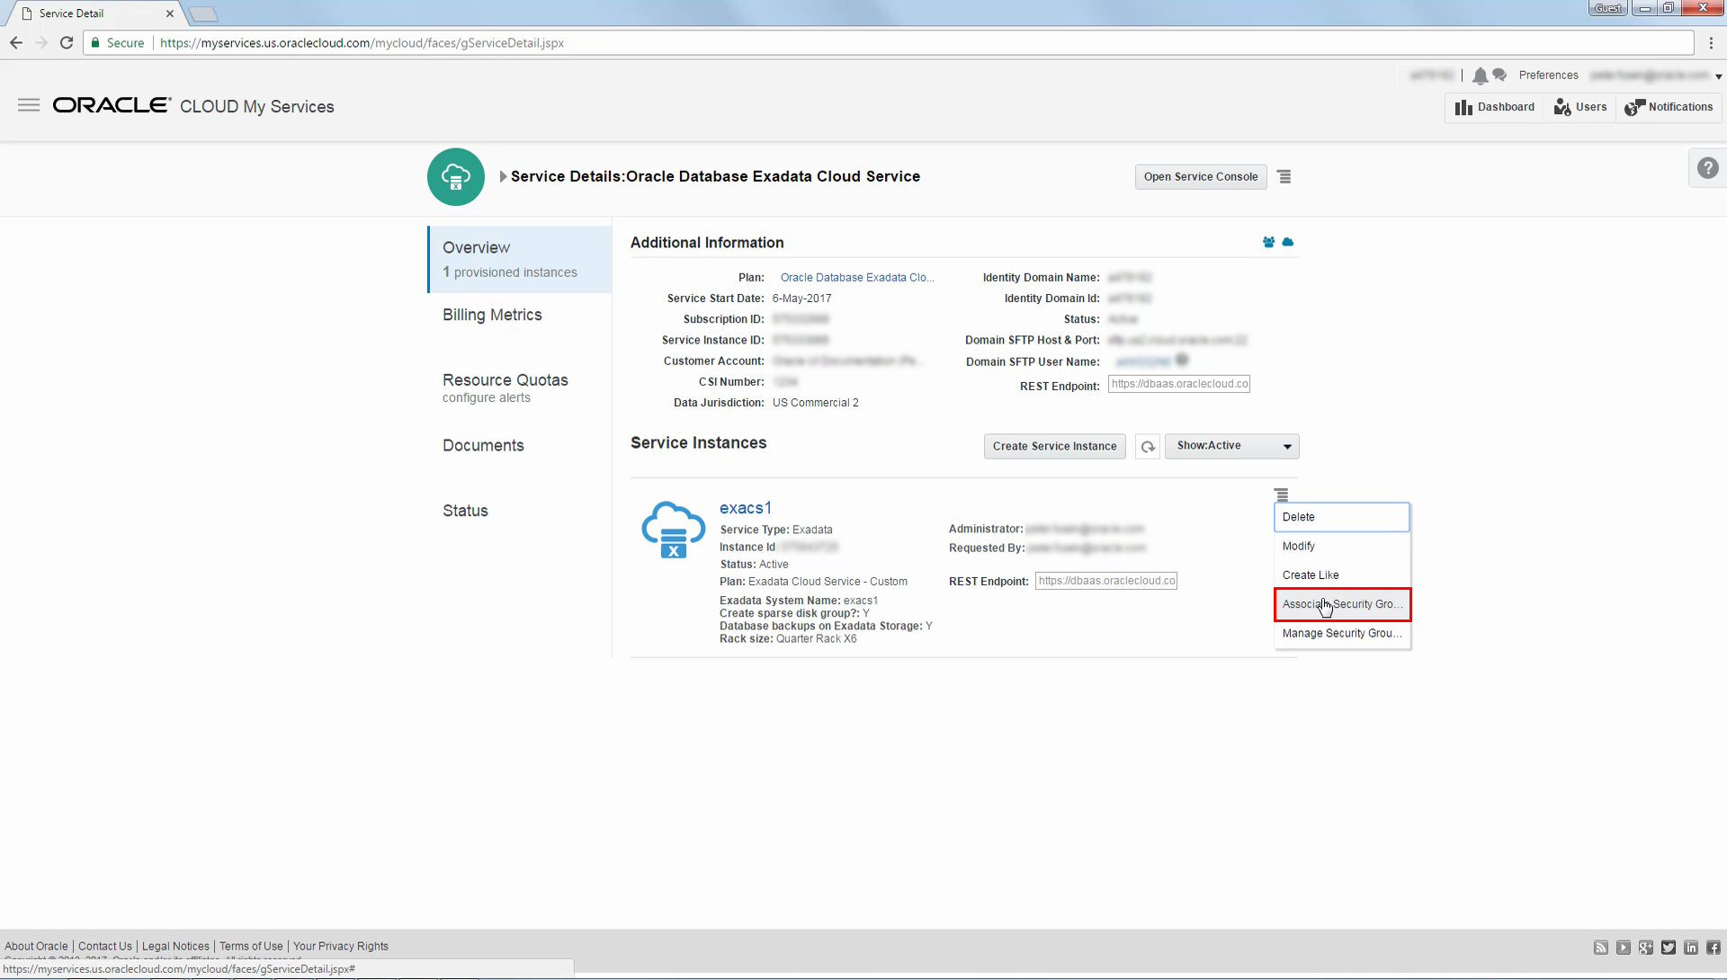Choose Delete from instance menu
This screenshot has height=980, width=1727.
1342,517
